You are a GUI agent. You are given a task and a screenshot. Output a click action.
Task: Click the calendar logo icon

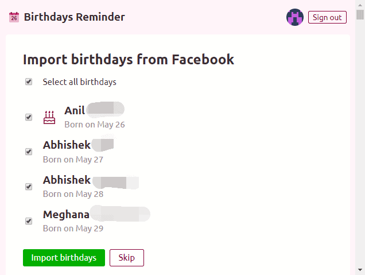point(14,17)
